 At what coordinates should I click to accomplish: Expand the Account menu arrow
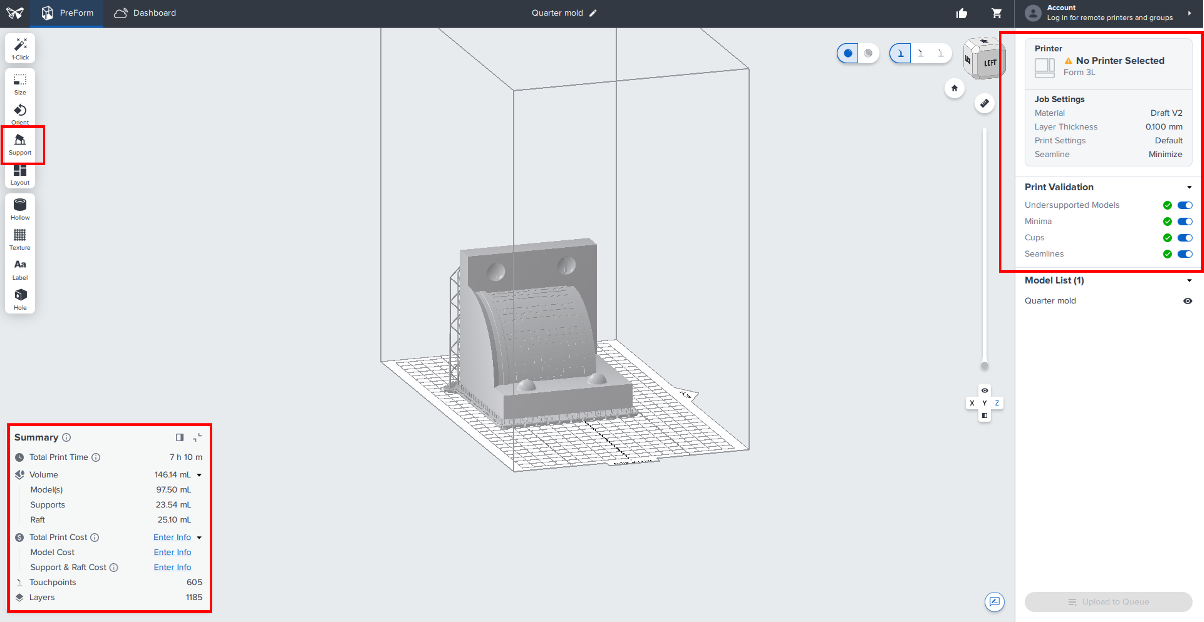1189,13
